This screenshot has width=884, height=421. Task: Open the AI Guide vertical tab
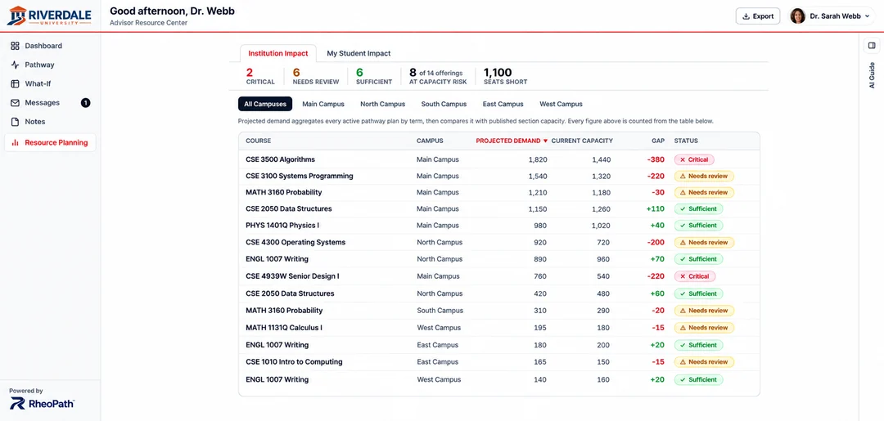click(x=872, y=75)
